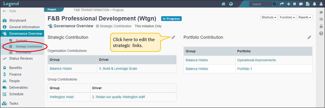Open the Functions dropdown menu
325x108 pixels.
tap(288, 17)
